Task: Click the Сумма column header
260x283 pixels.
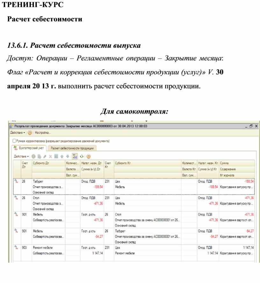Action: coord(237,163)
